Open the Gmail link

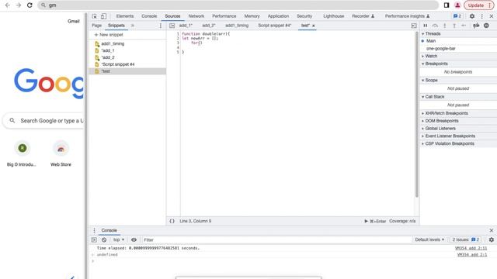[x=74, y=21]
